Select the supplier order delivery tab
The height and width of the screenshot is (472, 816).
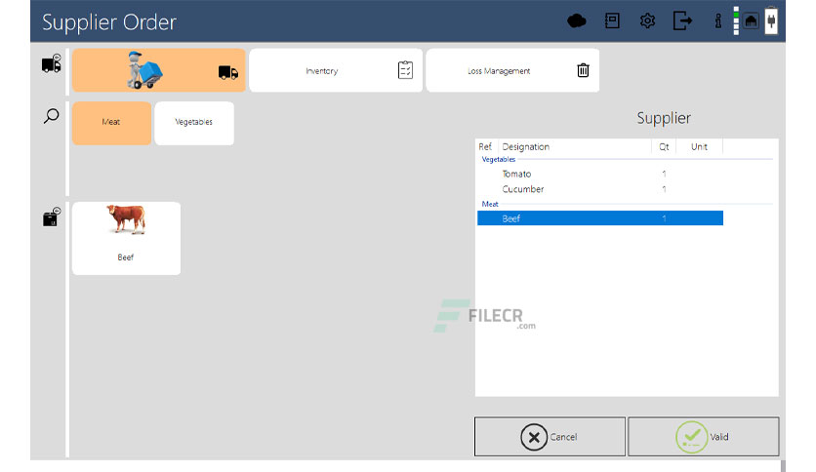tap(159, 70)
